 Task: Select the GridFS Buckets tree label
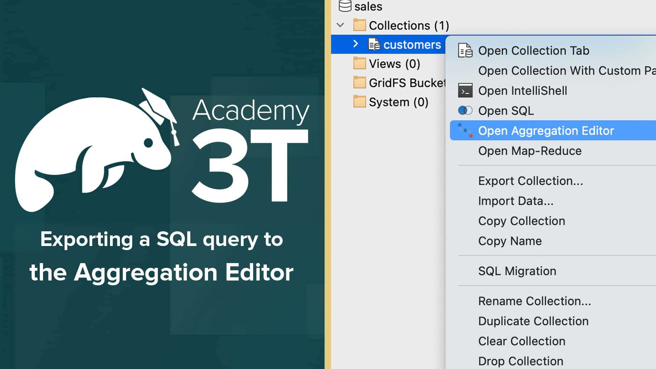pyautogui.click(x=407, y=83)
